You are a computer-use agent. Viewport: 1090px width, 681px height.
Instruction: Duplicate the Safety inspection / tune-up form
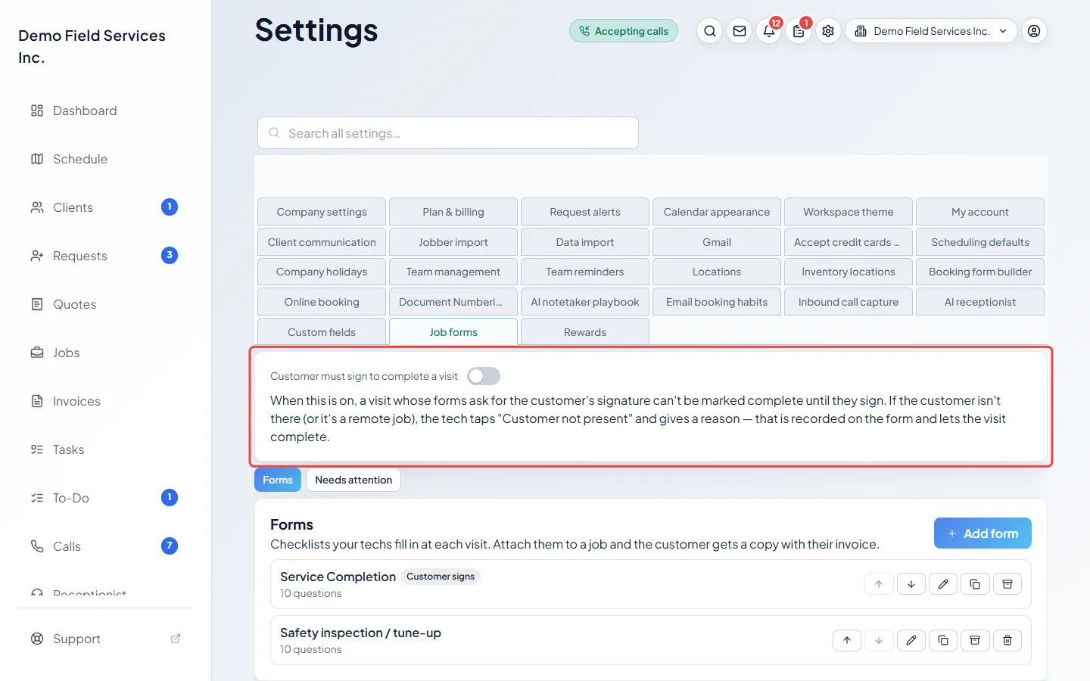pos(943,640)
